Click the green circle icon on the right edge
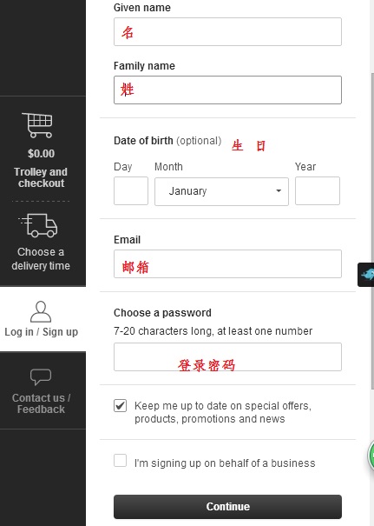The image size is (374, 526). (x=371, y=456)
